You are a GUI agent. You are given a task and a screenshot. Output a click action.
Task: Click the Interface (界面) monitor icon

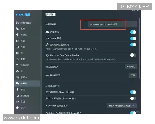pos(17,47)
